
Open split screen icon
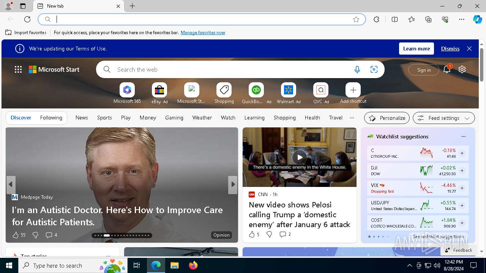[394, 19]
